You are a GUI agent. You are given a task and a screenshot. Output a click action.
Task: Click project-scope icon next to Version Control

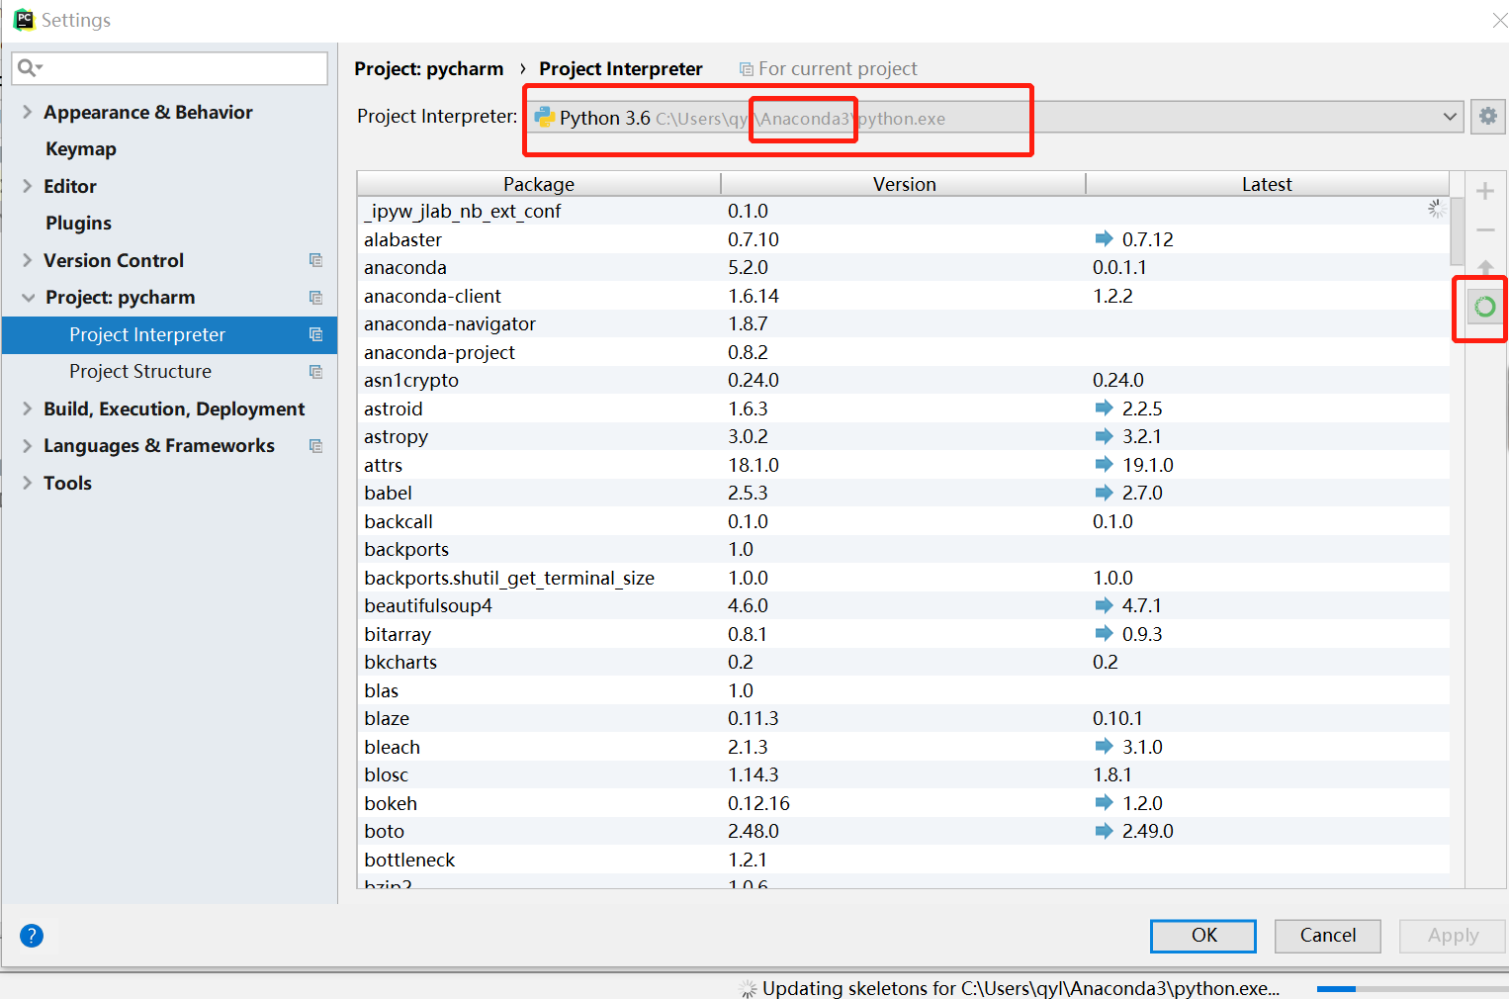315,260
